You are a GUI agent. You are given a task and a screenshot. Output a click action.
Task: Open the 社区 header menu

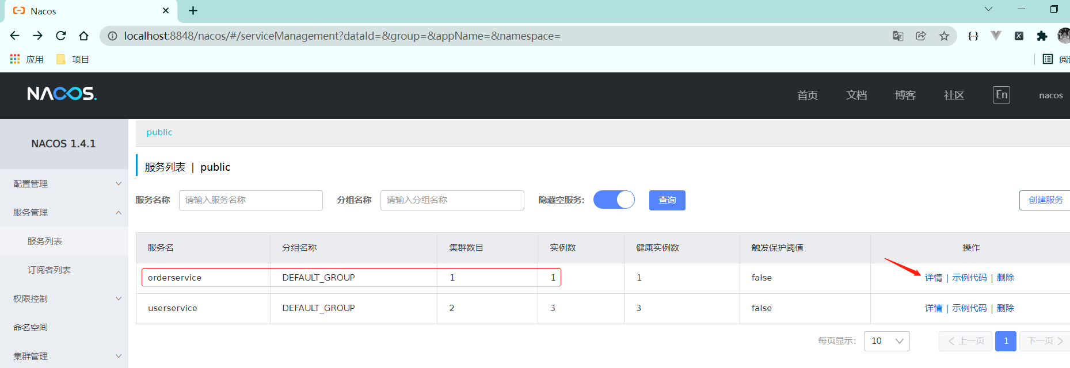pos(954,95)
